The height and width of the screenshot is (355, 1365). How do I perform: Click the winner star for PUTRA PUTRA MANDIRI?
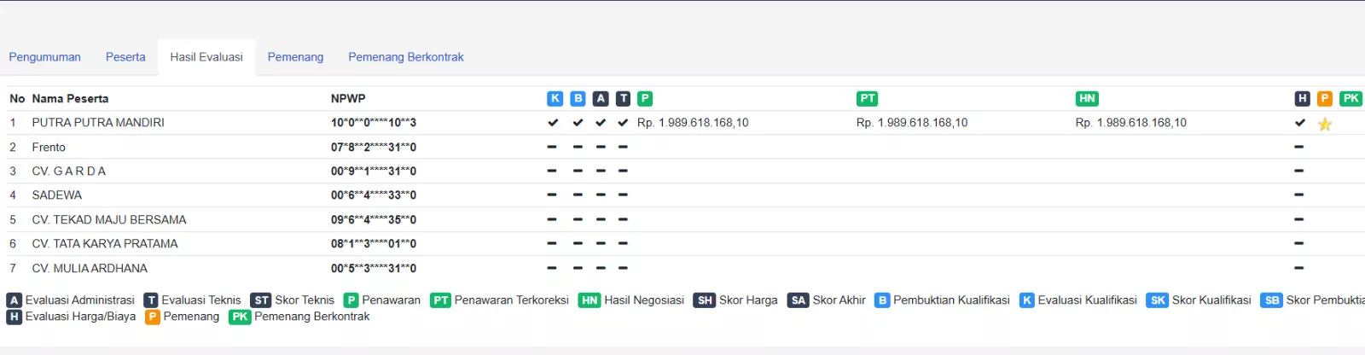pos(1325,124)
